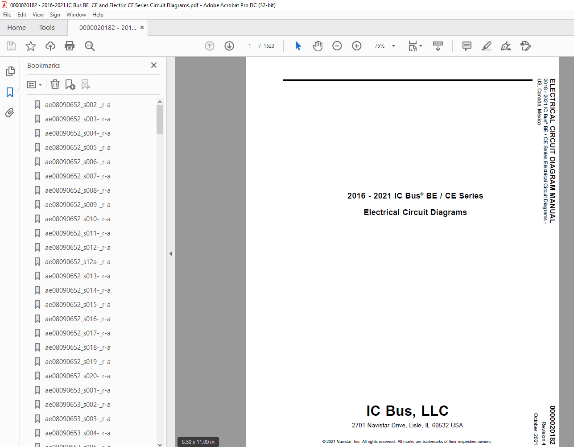Click the scrolling mode read icon
Screen dimensions: 574x447
pyautogui.click(x=438, y=46)
